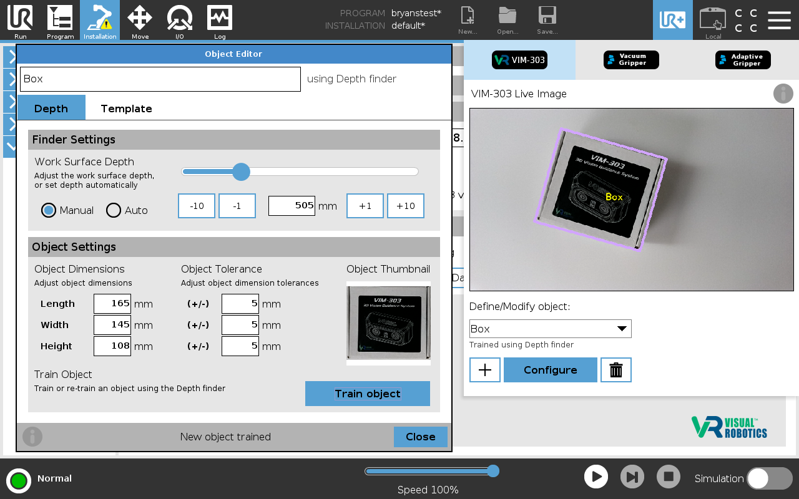Viewport: 799px width, 499px height.
Task: Click the installation name default*
Action: 408,26
